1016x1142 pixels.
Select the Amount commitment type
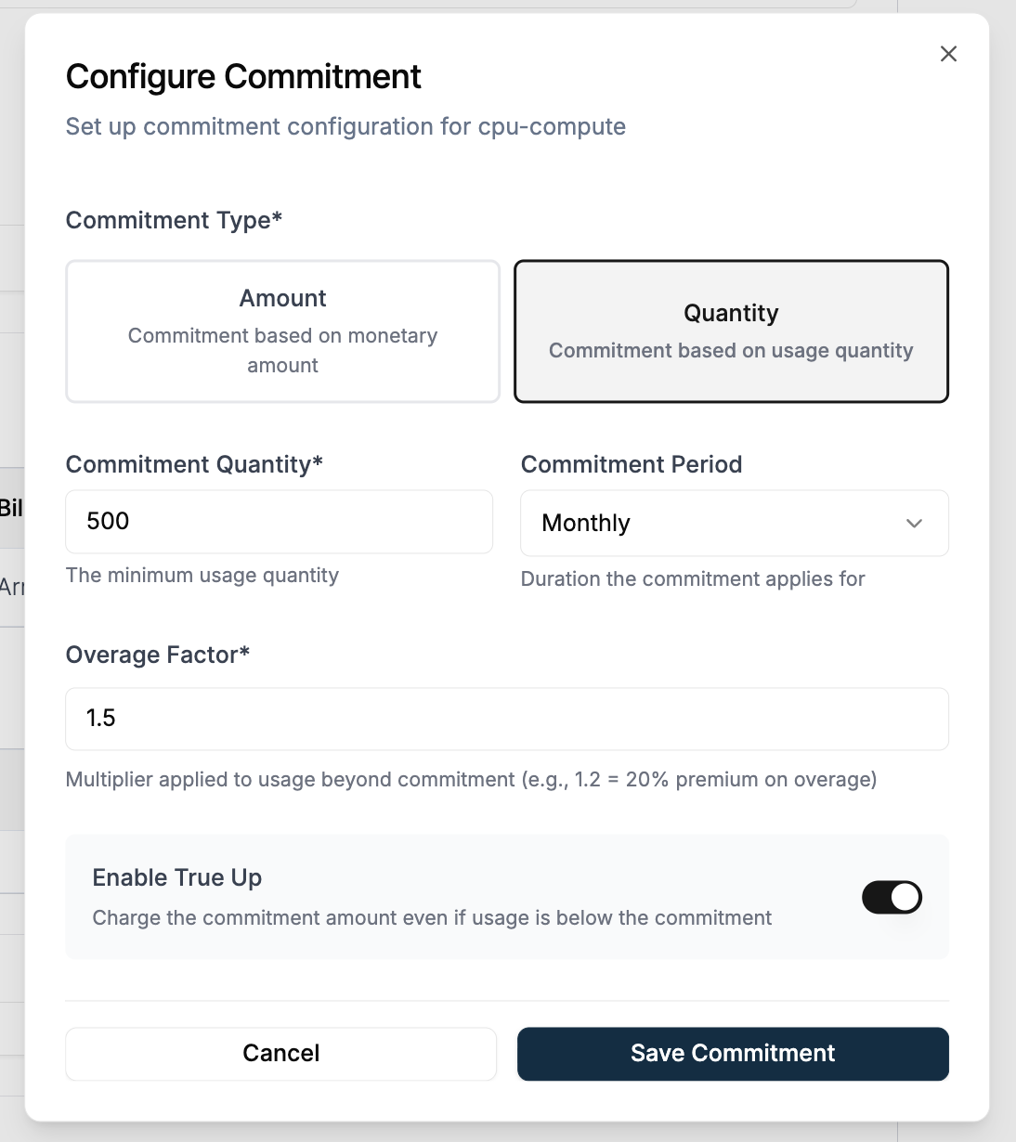[x=282, y=331]
